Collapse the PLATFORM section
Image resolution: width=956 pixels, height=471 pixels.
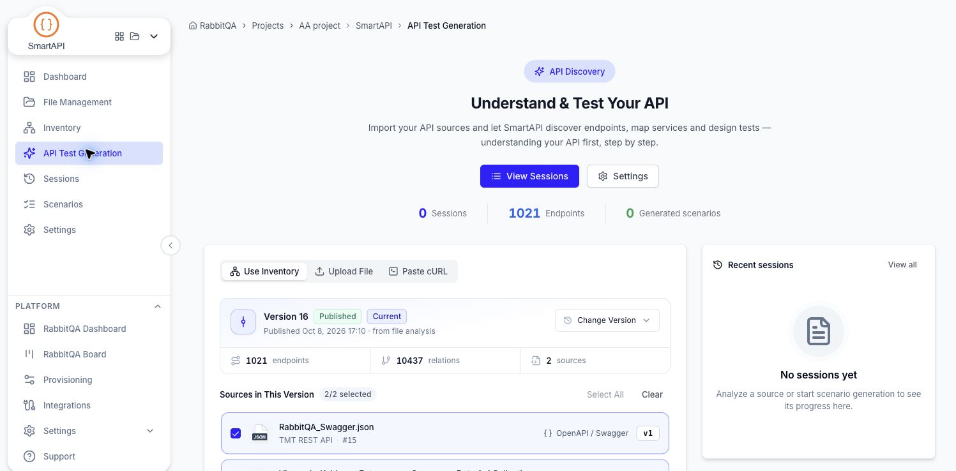tap(158, 306)
